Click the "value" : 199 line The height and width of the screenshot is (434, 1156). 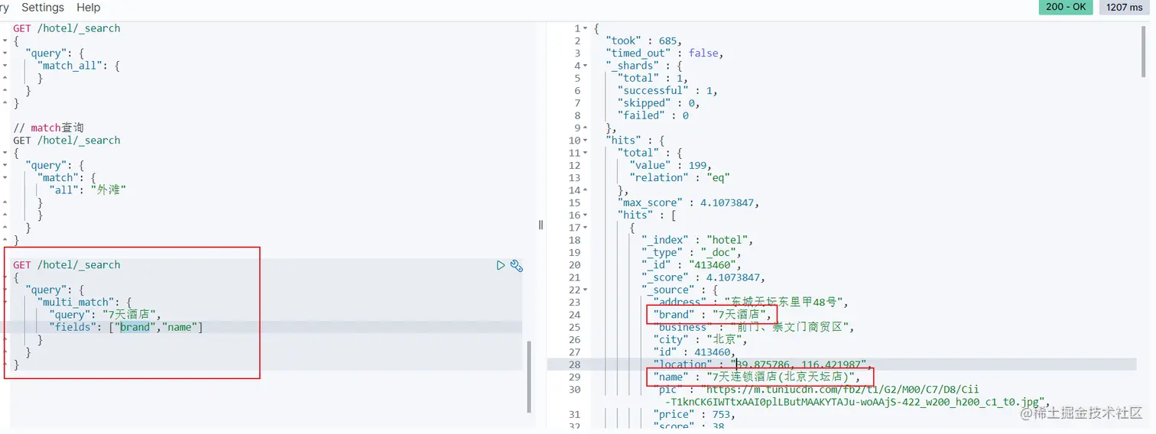point(671,165)
